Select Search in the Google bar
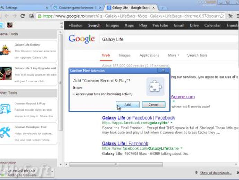The width and height of the screenshot is (239, 180). 94,25
